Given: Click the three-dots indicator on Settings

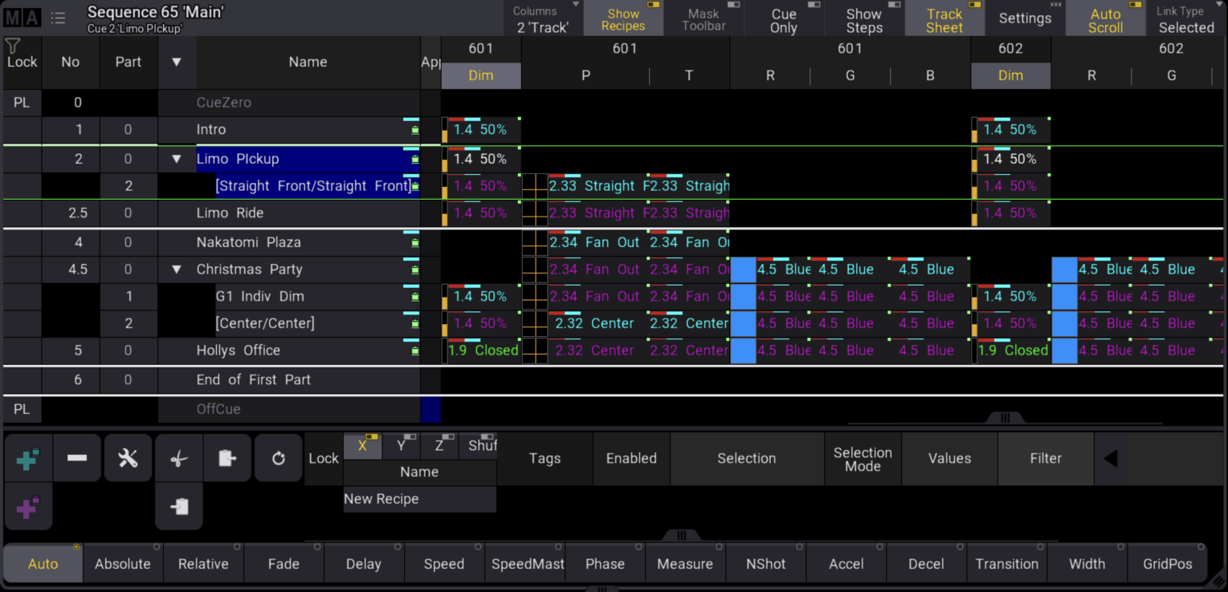Looking at the screenshot, I should 1055,5.
